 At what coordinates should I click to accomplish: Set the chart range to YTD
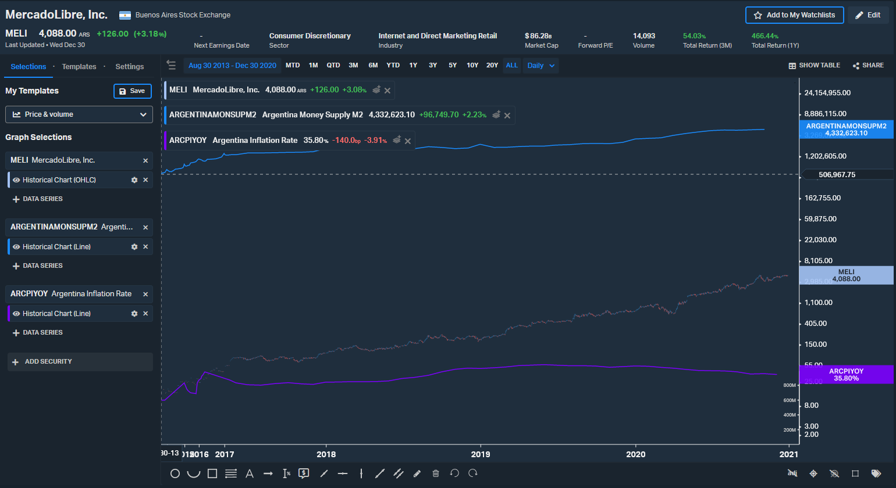(393, 66)
